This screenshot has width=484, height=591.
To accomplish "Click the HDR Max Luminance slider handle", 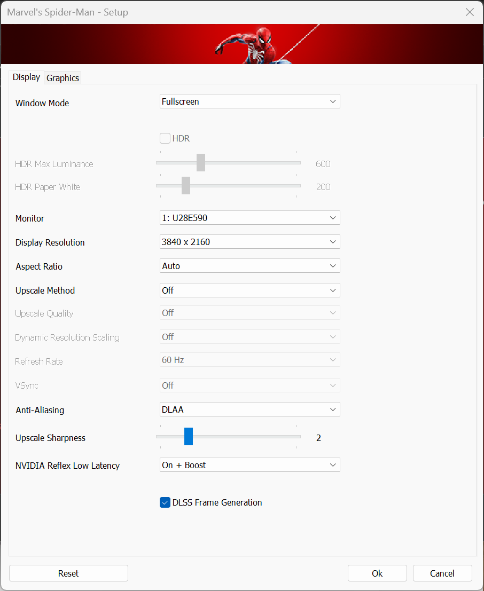I will pos(201,162).
